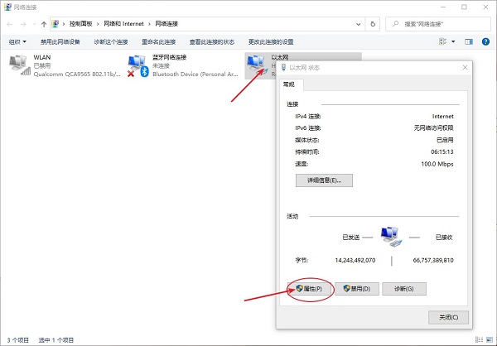Click the received bytes 66,757,389,810
The width and height of the screenshot is (497, 346).
(x=433, y=261)
